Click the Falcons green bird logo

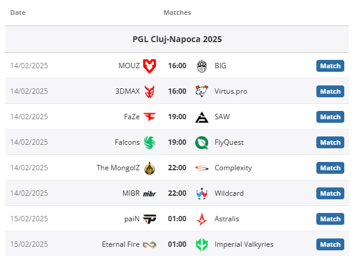pyautogui.click(x=149, y=142)
